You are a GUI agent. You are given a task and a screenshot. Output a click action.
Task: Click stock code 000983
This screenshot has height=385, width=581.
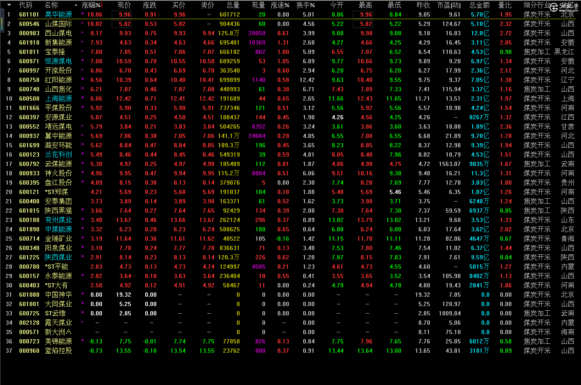(29, 33)
